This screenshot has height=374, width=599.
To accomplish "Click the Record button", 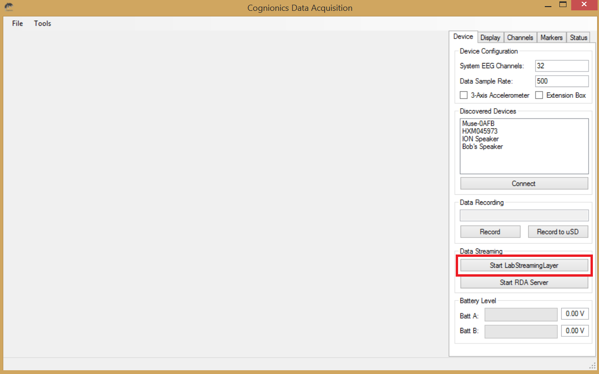I will [490, 232].
